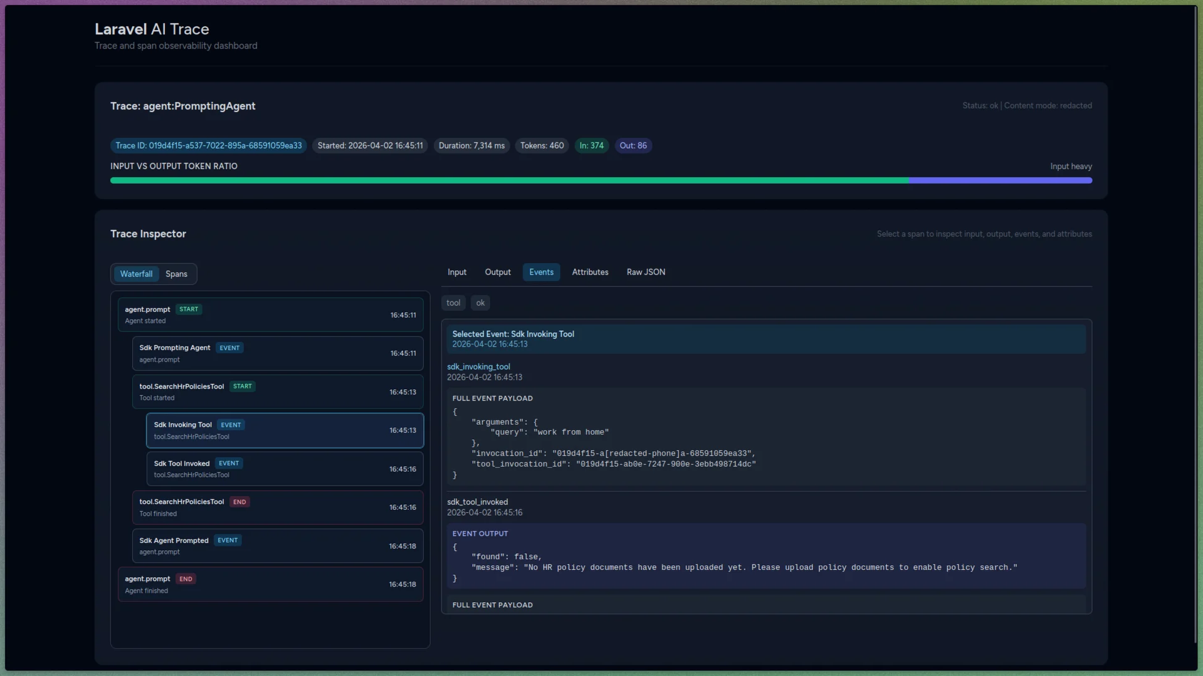
Task: Click the first FULL EVENT PAYLOAD heading
Action: [x=492, y=398]
